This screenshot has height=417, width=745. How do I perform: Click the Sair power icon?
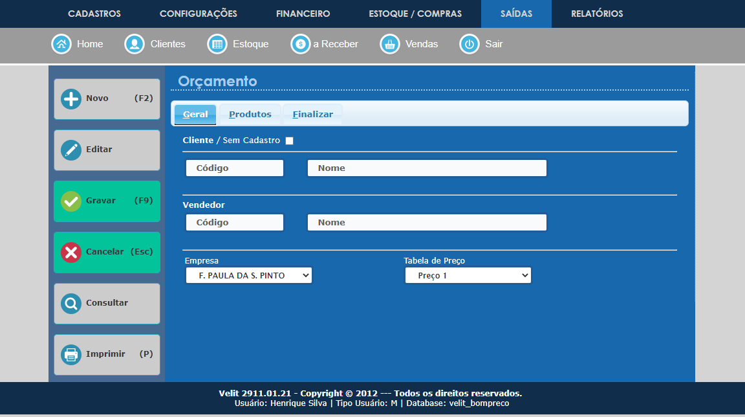(x=469, y=44)
